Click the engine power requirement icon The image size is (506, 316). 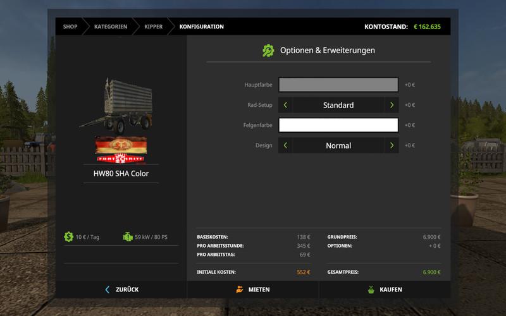128,237
